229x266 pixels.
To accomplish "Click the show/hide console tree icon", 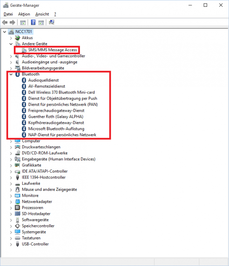I will [x=23, y=22].
